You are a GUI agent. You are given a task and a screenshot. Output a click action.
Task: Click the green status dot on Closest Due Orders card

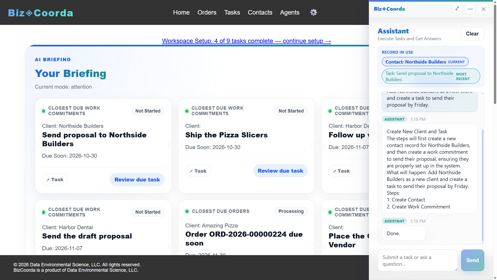coord(187,211)
